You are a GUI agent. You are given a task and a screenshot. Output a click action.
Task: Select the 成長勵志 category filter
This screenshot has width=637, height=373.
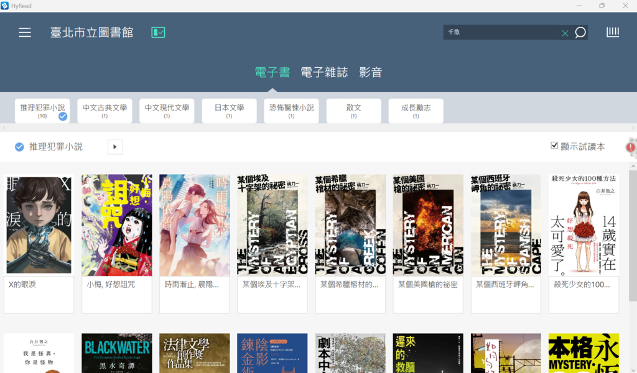416,111
